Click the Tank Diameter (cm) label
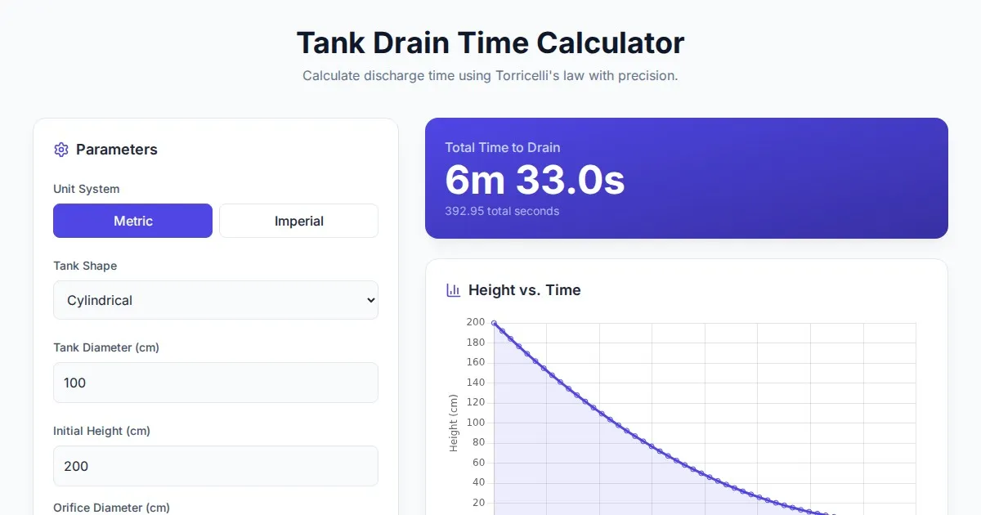Image resolution: width=981 pixels, height=515 pixels. [x=106, y=347]
